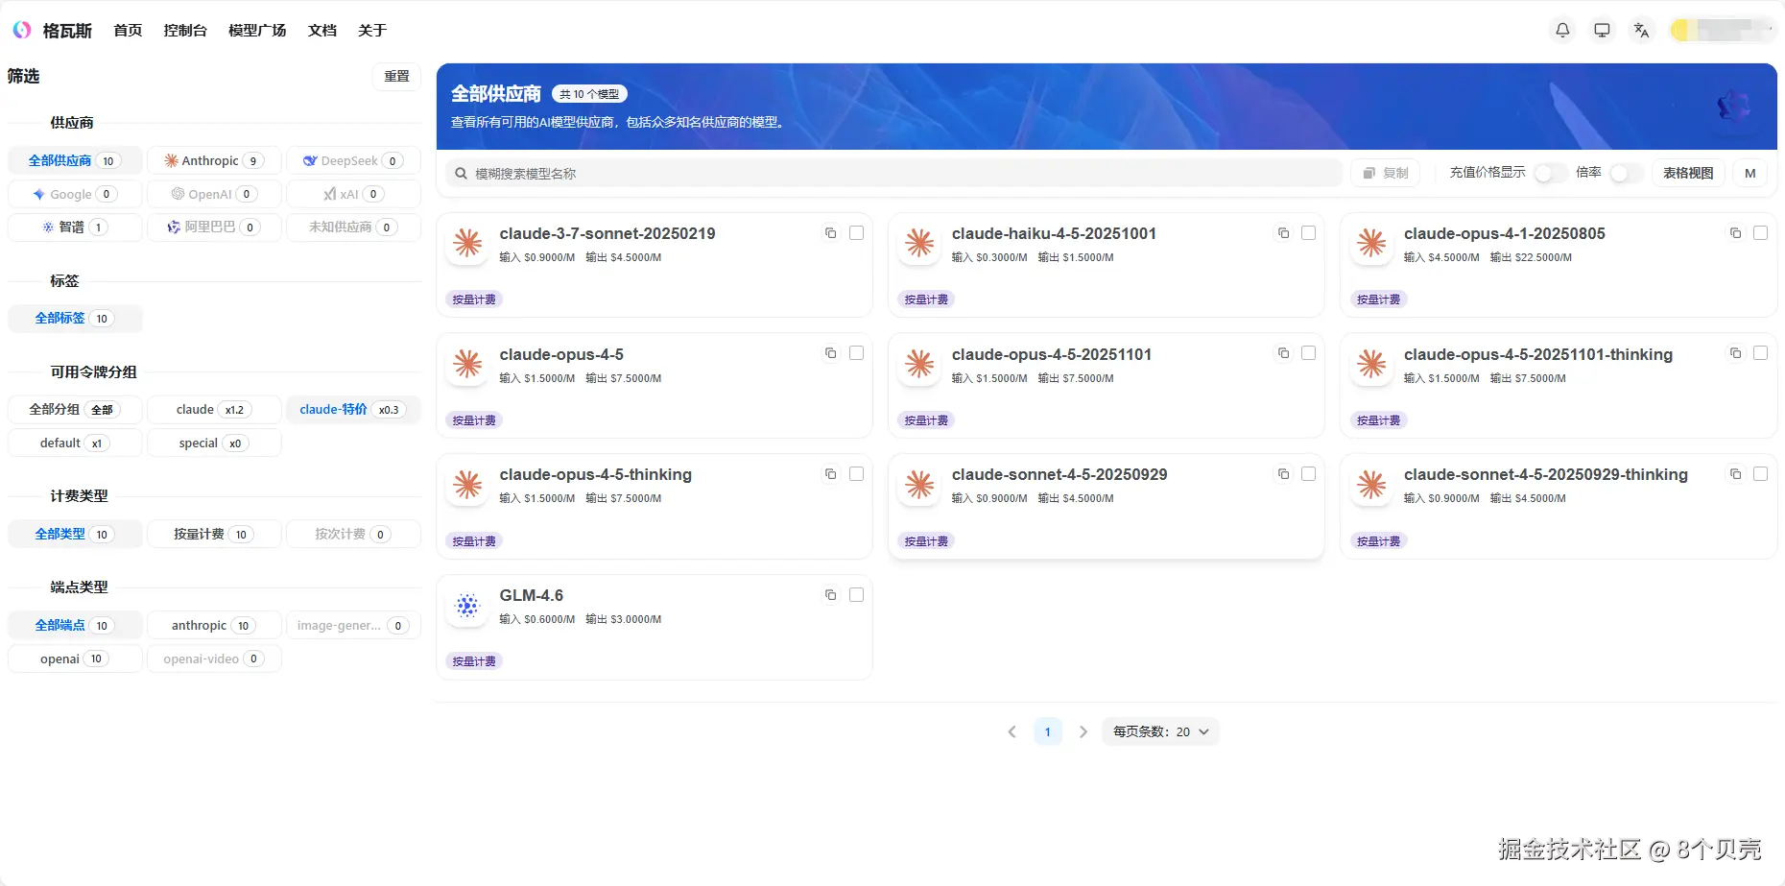Click Anthropic logo on claude-haiku-4-5-20251001 card
Image resolution: width=1785 pixels, height=886 pixels.
[919, 244]
